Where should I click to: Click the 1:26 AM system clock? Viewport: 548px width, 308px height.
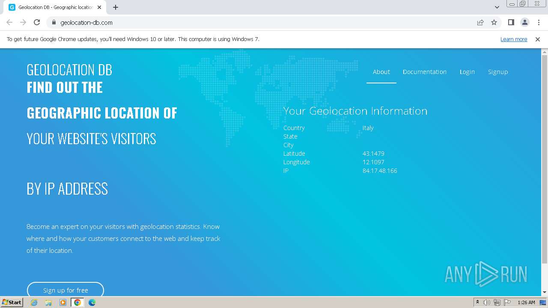point(526,302)
